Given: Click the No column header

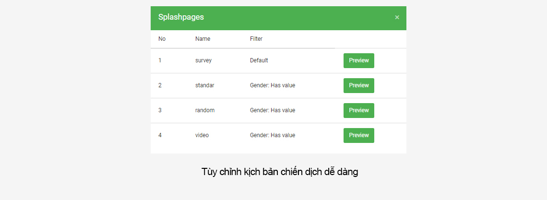Looking at the screenshot, I should coord(162,39).
